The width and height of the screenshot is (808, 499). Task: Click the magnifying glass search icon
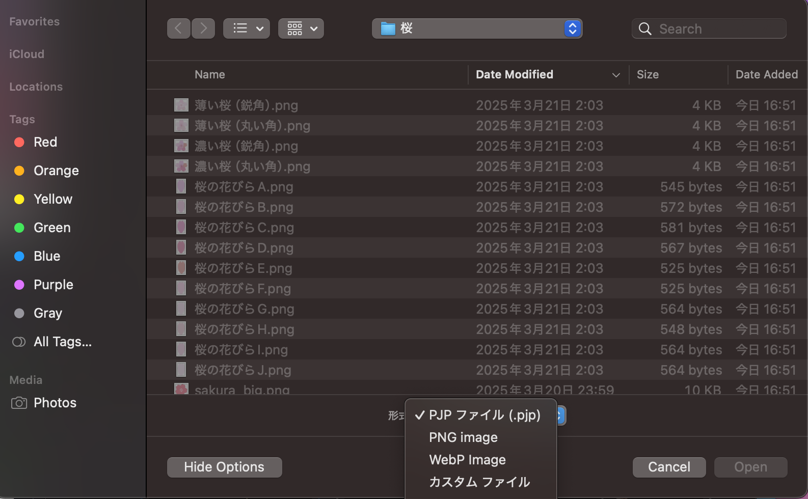coord(645,29)
